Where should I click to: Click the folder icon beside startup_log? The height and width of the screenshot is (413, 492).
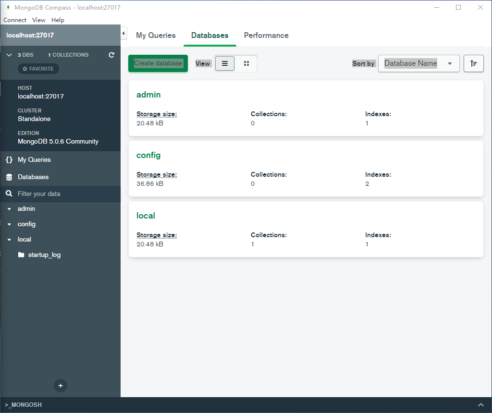(x=21, y=255)
